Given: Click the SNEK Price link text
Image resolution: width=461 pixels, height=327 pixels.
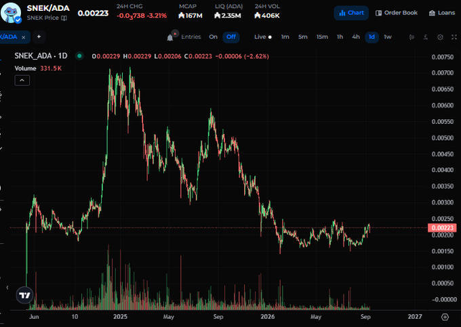Looking at the screenshot, I should [43, 18].
